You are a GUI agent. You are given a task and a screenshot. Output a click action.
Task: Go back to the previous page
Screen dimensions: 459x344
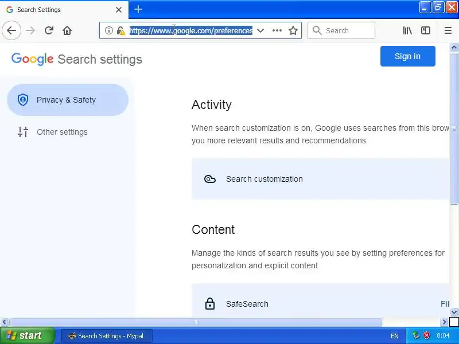(x=11, y=30)
